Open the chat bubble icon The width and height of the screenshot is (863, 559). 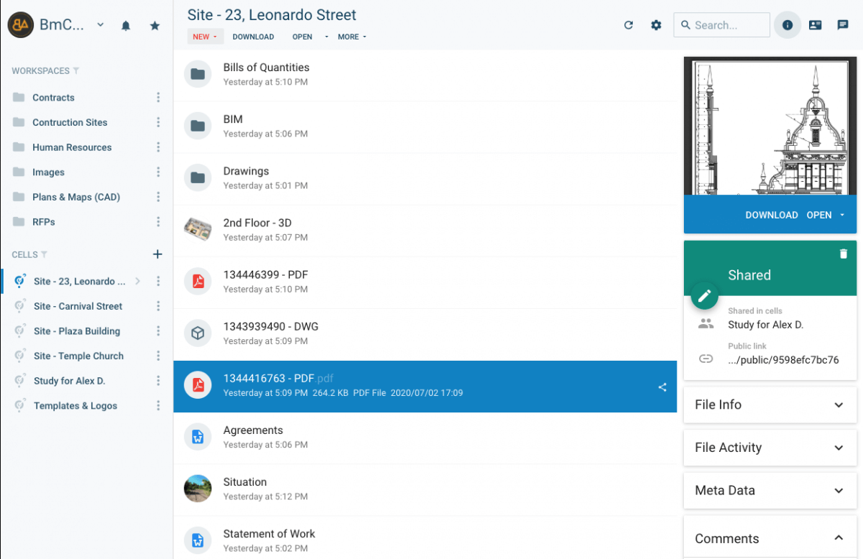(x=843, y=25)
